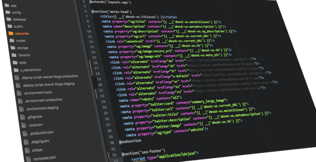Viewport: 316px width, 162px height.
Task: Click file icon of .environment-staging
Action: tap(21, 109)
